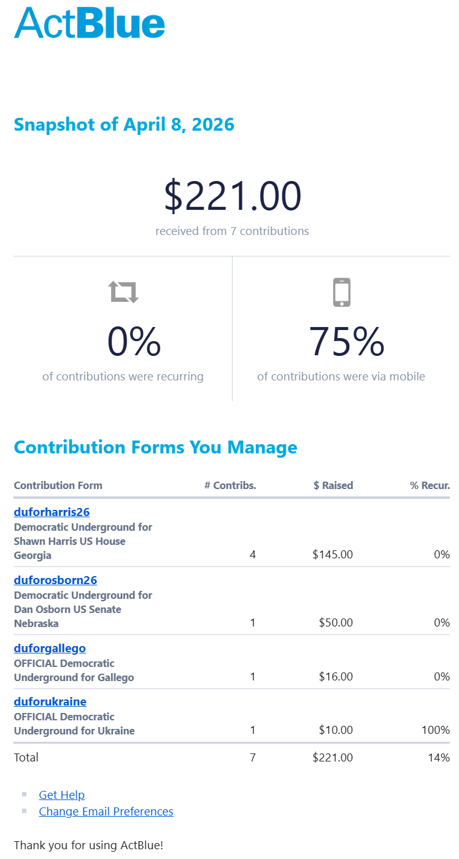Screen dimensions: 459x859
Task: Click the # Contribs. column header
Action: pos(230,485)
